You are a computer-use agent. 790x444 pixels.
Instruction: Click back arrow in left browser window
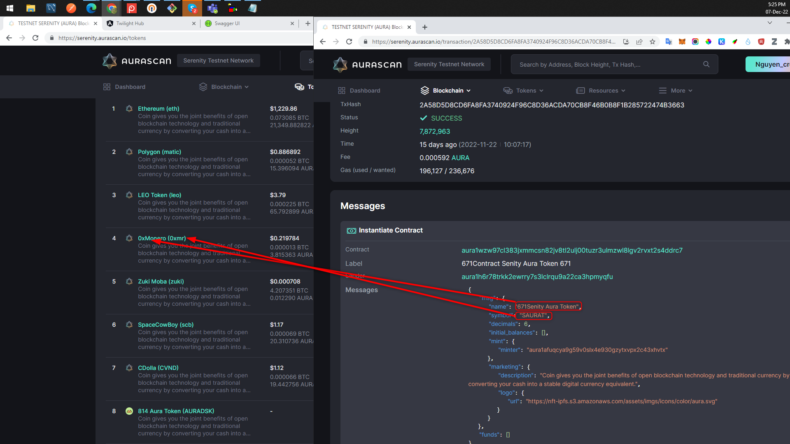point(9,38)
